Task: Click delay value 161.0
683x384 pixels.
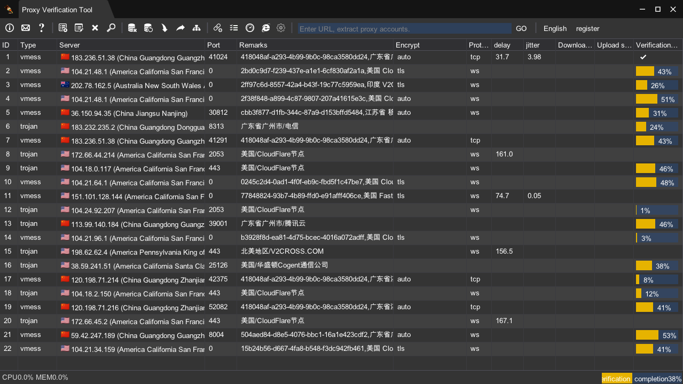Action: (504, 154)
